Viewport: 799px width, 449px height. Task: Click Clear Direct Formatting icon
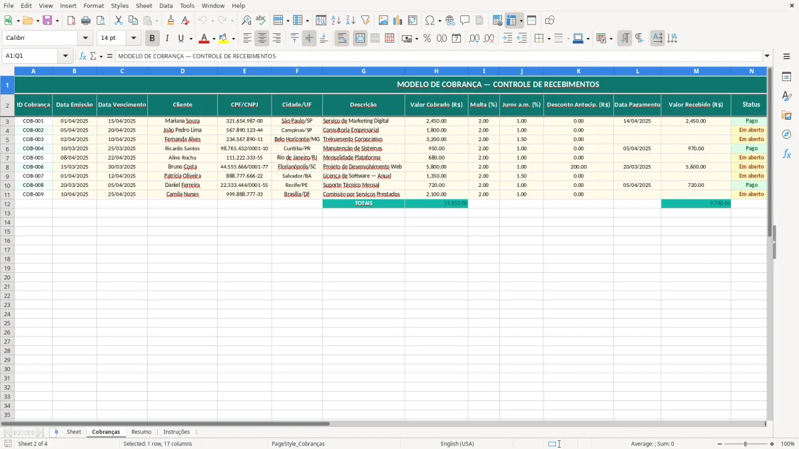[x=185, y=21]
